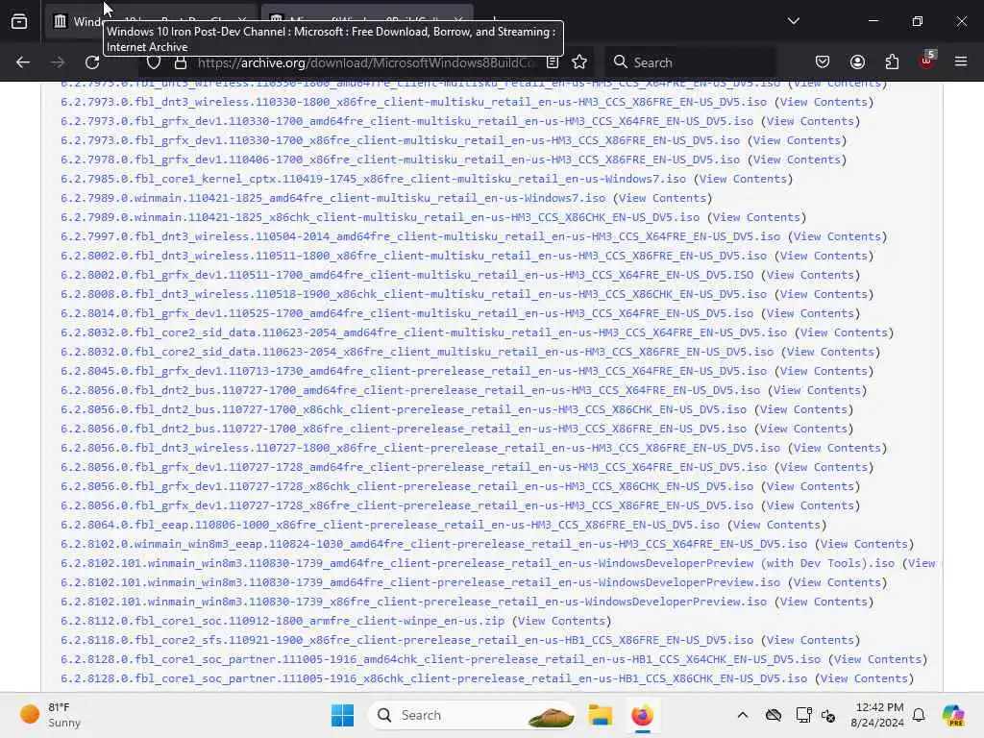The height and width of the screenshot is (738, 984).
Task: Go back to the previous page
Action: 23,62
